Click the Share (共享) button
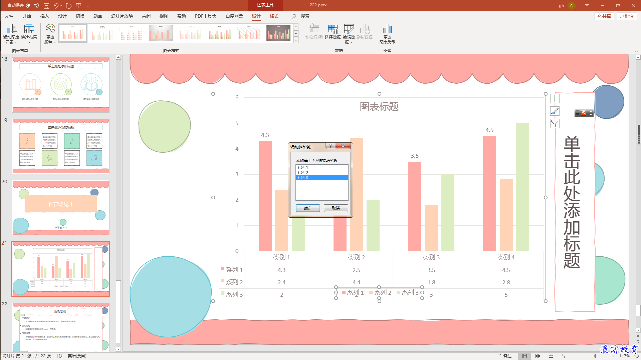641x360 pixels. [x=604, y=16]
